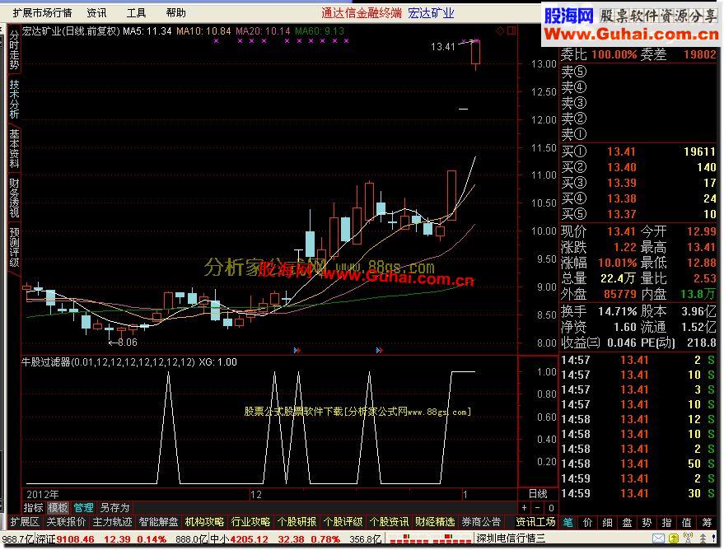Click the minus zoom button

point(538,507)
